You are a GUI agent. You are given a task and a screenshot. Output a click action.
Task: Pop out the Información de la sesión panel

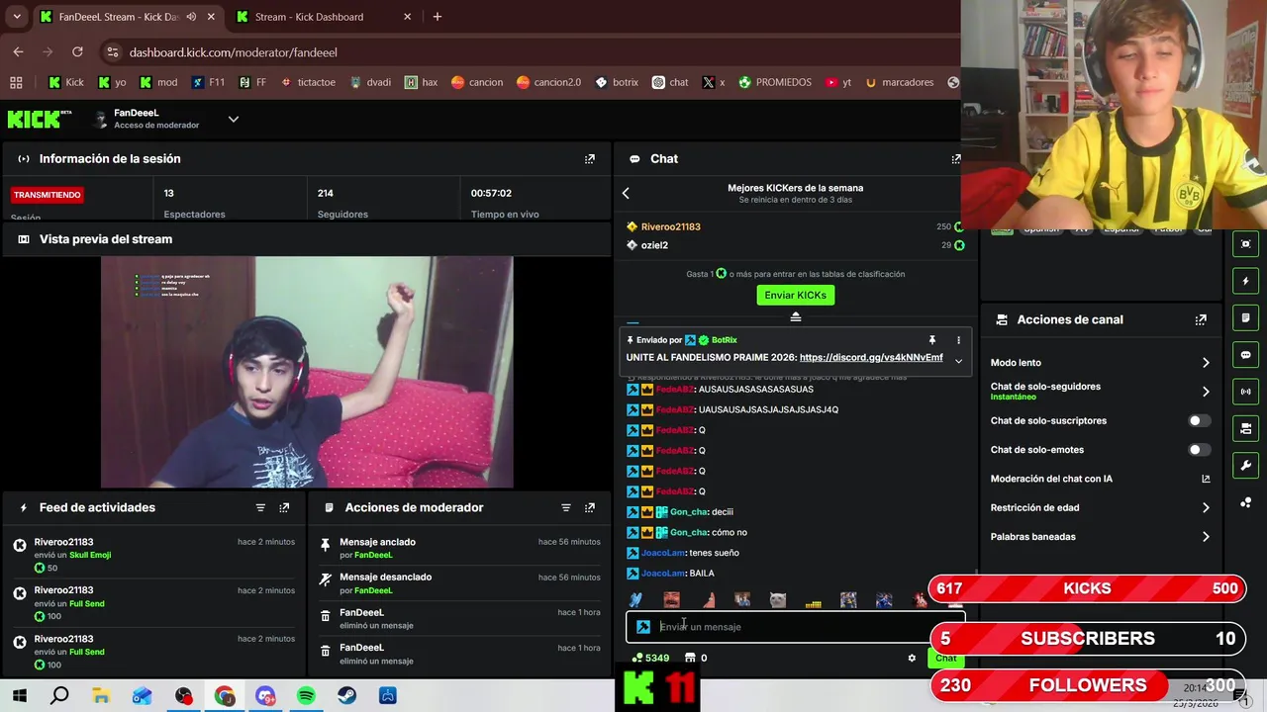point(590,158)
